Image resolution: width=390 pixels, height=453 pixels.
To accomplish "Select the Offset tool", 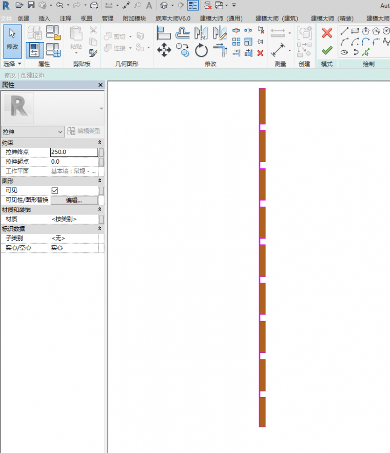I will [x=183, y=33].
